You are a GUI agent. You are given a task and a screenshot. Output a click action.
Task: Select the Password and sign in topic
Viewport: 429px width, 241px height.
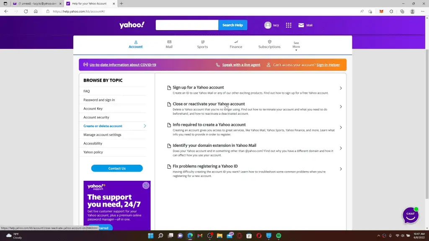[99, 100]
